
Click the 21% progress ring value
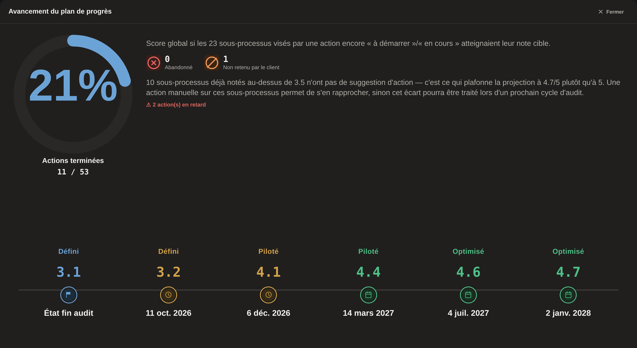point(73,86)
